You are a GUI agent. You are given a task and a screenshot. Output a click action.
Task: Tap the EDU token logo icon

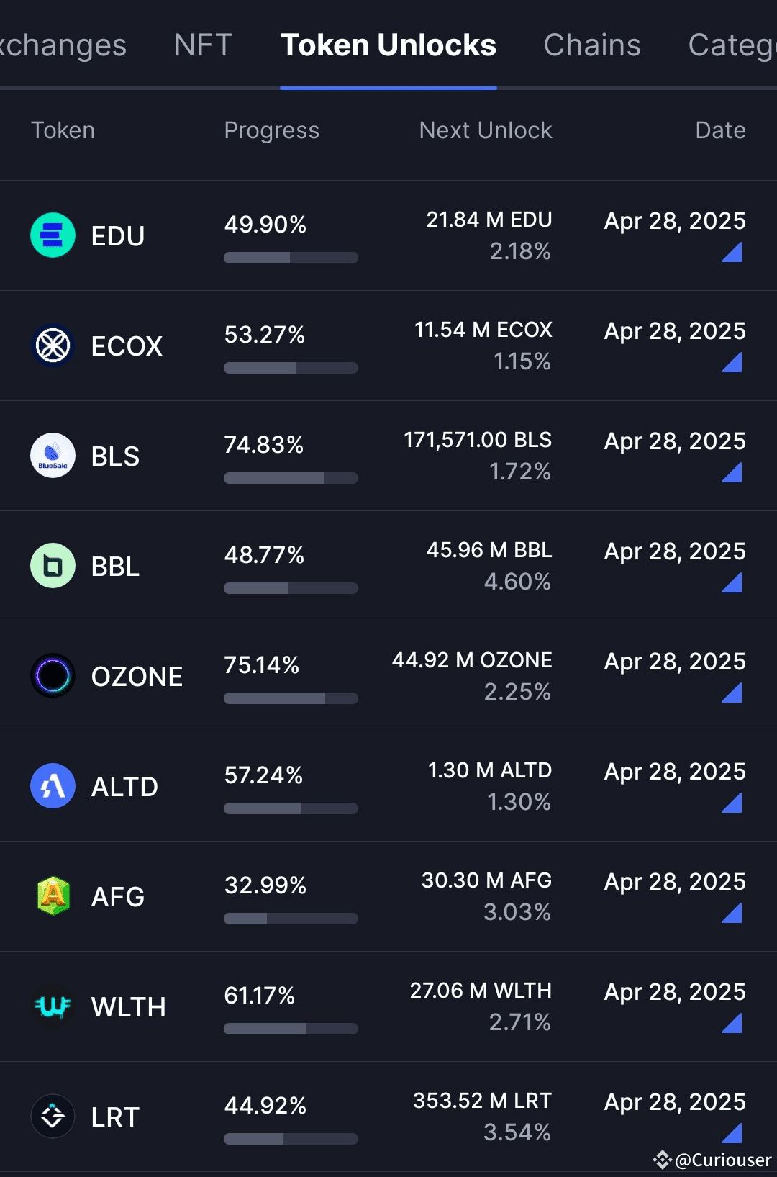pos(53,235)
